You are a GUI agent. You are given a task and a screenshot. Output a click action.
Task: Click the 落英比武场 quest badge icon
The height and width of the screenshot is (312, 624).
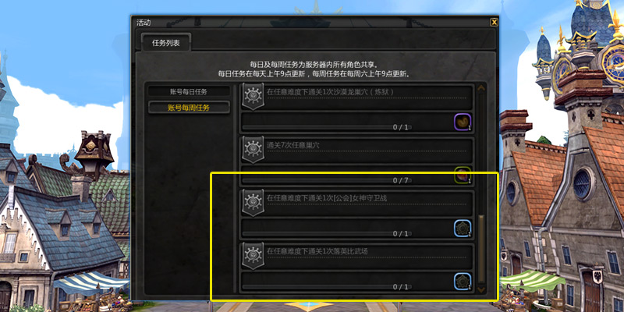(x=253, y=257)
